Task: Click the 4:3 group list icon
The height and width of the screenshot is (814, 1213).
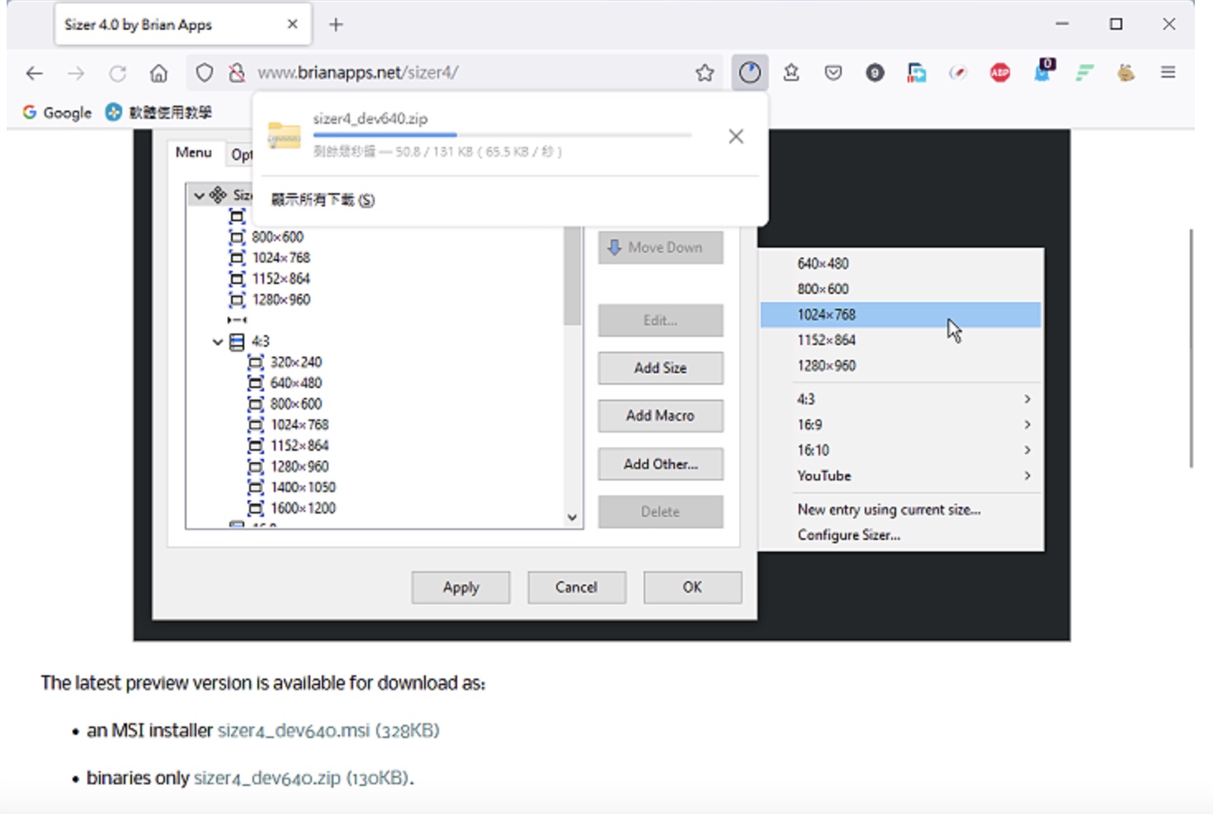Action: click(x=237, y=342)
